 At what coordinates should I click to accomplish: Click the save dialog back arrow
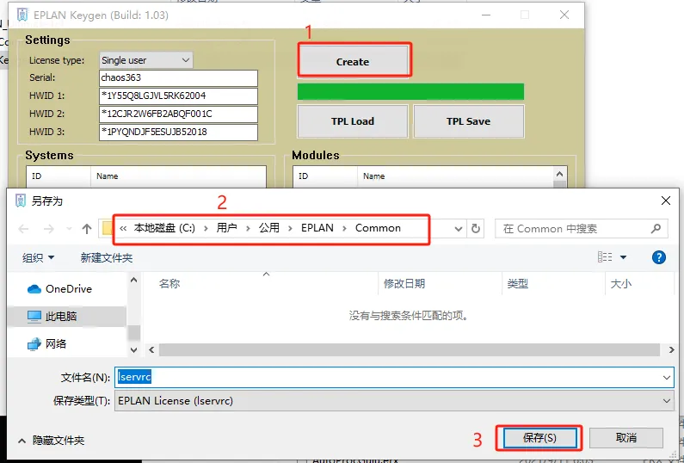[x=23, y=229]
